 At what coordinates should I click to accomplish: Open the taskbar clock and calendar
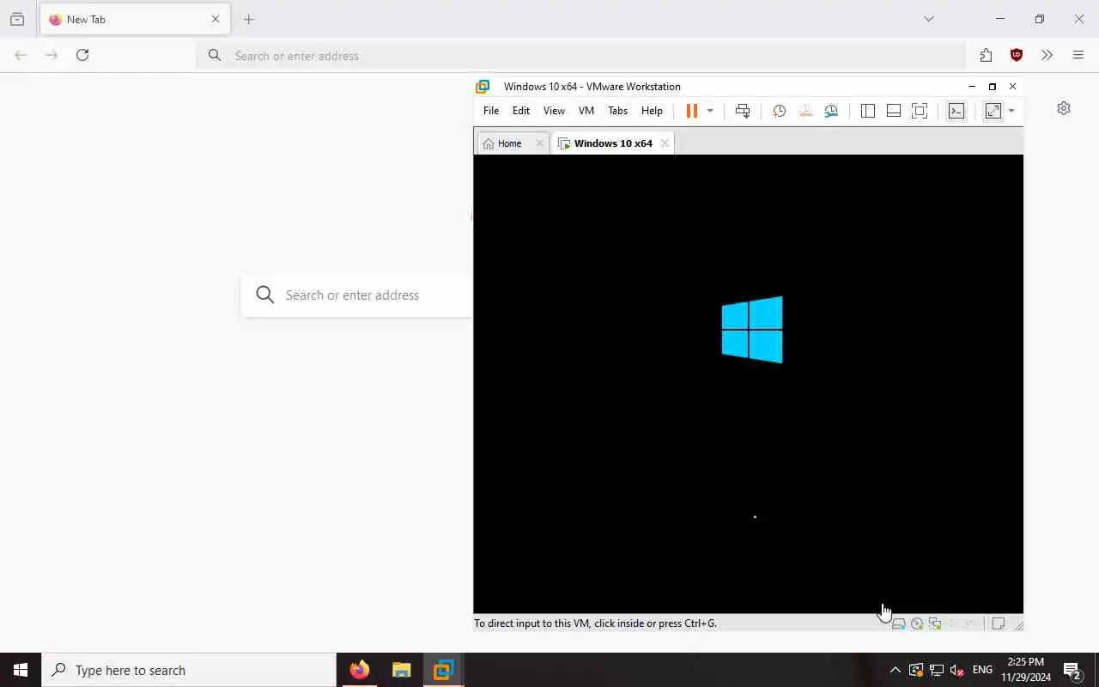pyautogui.click(x=1026, y=670)
